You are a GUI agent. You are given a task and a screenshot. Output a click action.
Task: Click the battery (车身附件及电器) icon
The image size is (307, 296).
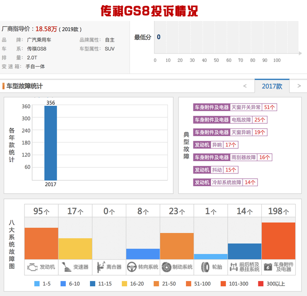[268, 267]
